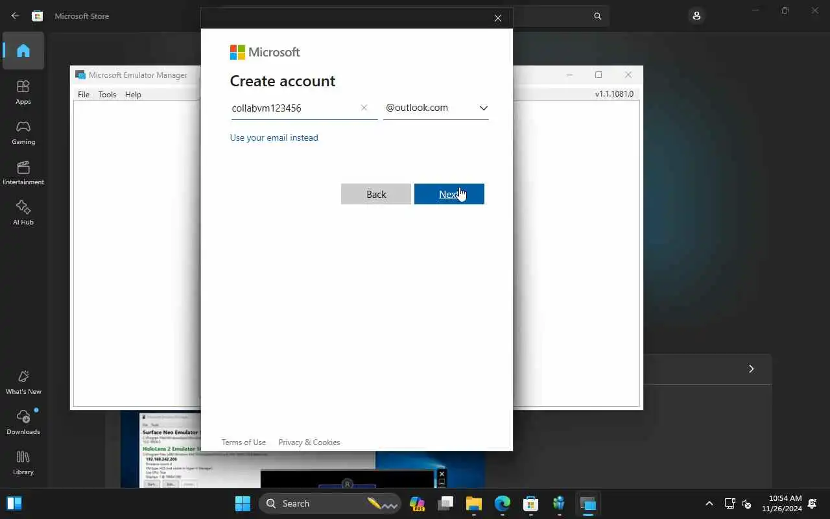Maximize the Microsoft Emulator Manager window
Screen dimensions: 830x519
pyautogui.click(x=599, y=75)
